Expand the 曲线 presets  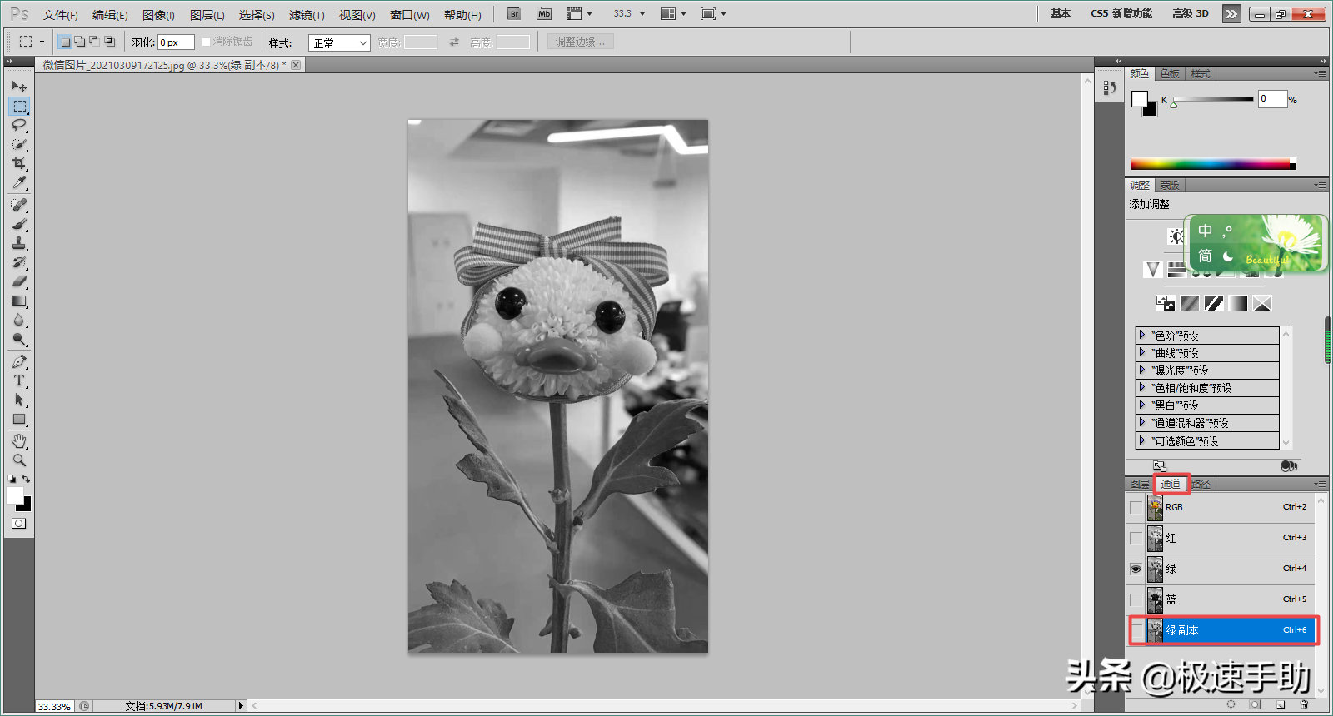point(1142,352)
